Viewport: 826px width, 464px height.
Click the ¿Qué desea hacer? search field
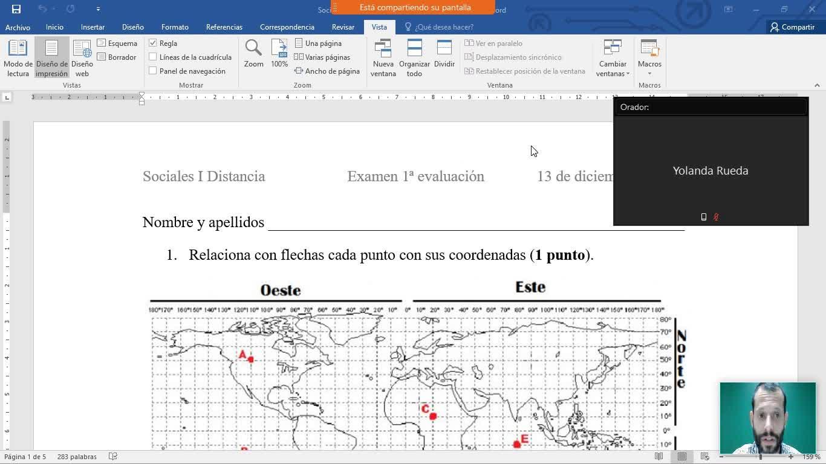pos(444,27)
